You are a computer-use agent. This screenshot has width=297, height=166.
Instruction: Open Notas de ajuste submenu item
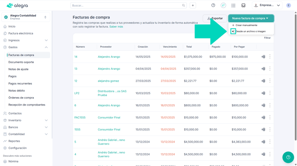click(18, 69)
